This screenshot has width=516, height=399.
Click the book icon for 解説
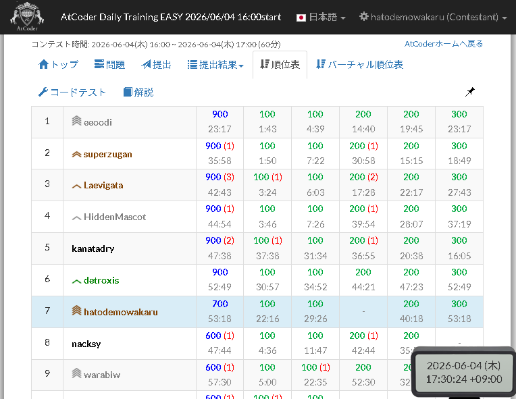[x=128, y=92]
